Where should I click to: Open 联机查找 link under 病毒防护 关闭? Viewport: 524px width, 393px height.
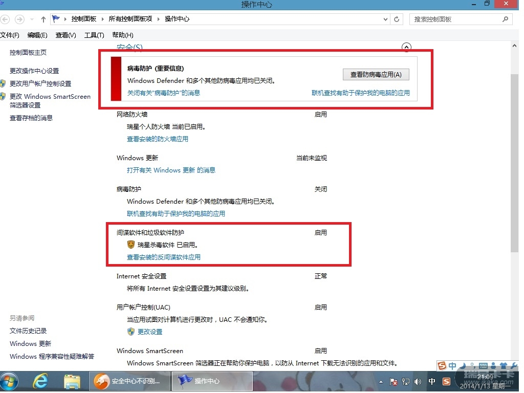click(x=176, y=214)
